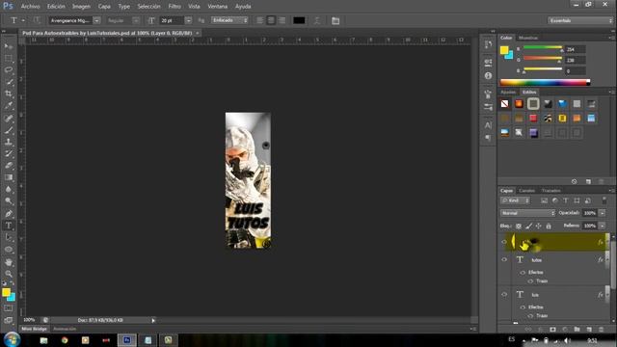Select the Dodge tool
The width and height of the screenshot is (617, 347).
coord(9,201)
